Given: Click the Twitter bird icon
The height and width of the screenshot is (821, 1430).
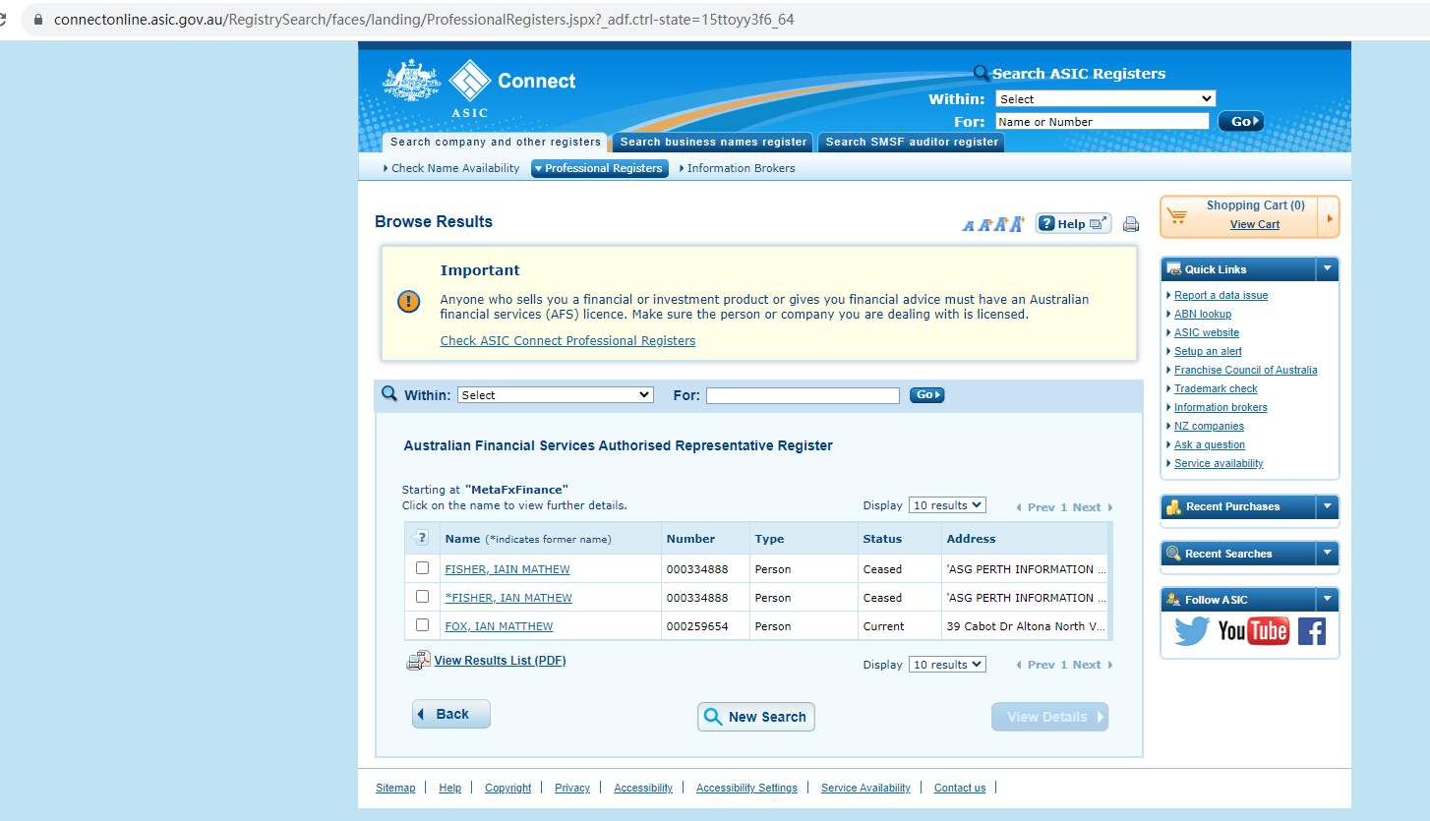Looking at the screenshot, I should 1192,630.
